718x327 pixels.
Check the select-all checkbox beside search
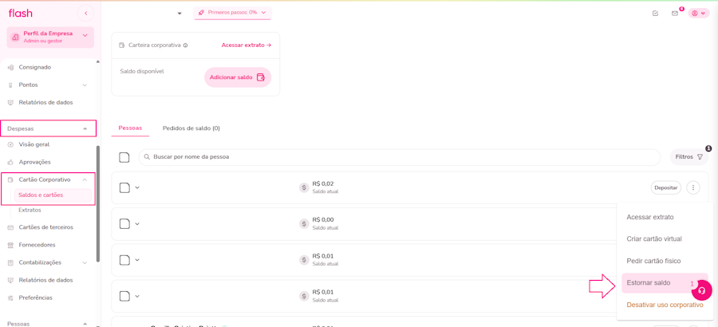(124, 157)
